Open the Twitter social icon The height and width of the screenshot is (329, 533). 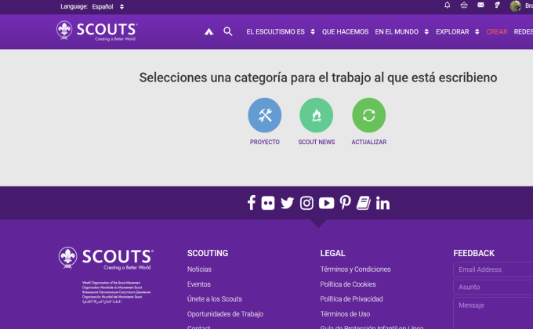[287, 203]
